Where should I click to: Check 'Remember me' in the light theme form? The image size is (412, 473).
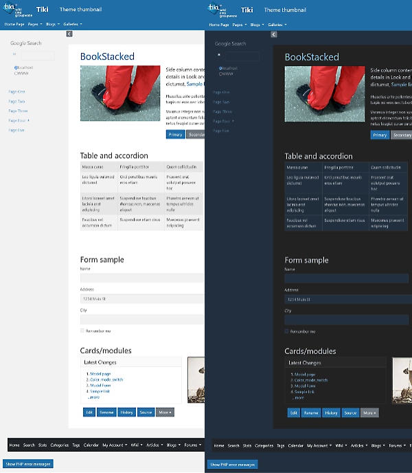click(x=82, y=331)
